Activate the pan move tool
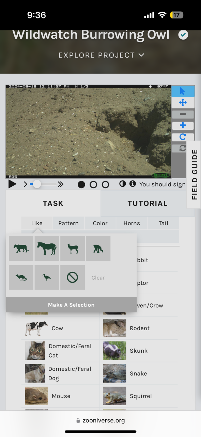 coord(183,102)
